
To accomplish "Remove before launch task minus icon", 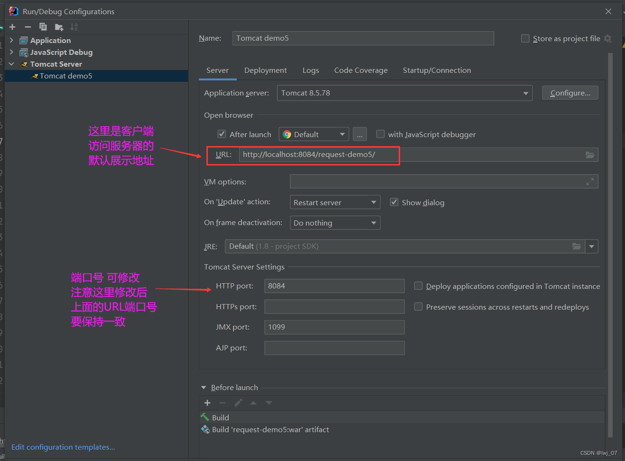I will click(x=223, y=403).
